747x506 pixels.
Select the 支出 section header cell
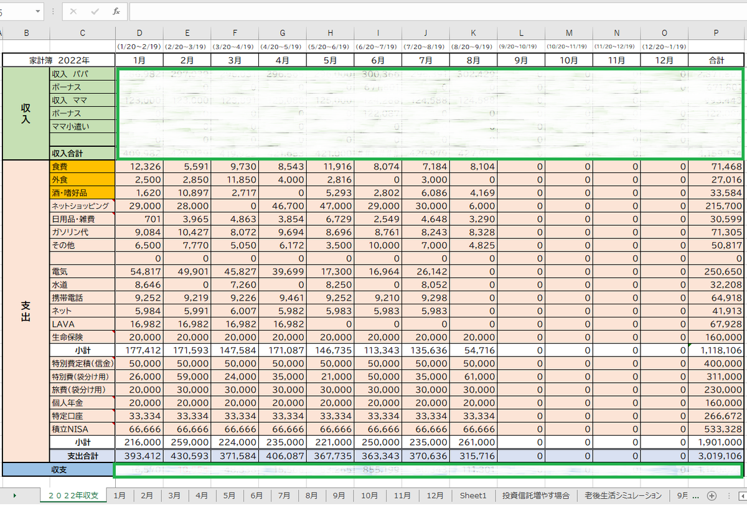click(x=26, y=311)
